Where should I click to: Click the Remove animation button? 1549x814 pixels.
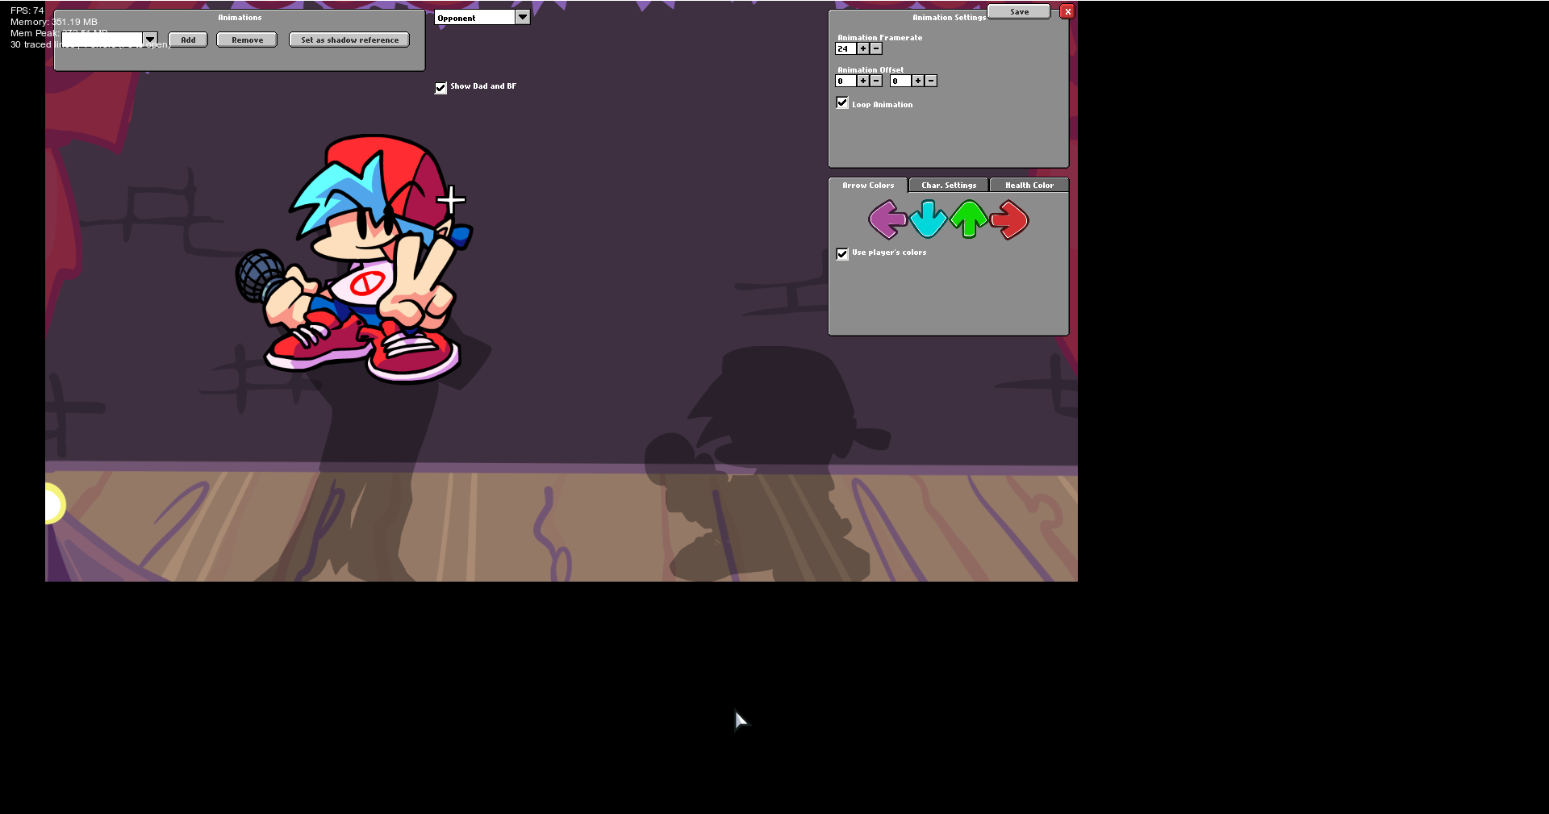click(x=246, y=40)
